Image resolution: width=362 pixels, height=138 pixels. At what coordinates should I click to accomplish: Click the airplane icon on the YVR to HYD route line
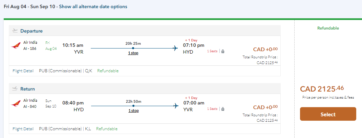point(175,48)
